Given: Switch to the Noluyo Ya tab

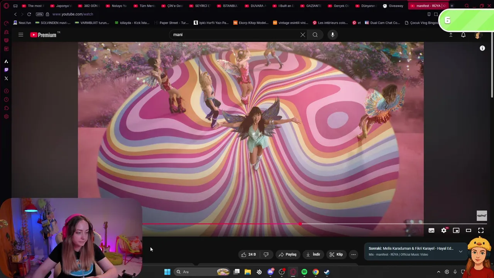Looking at the screenshot, I should point(117,6).
